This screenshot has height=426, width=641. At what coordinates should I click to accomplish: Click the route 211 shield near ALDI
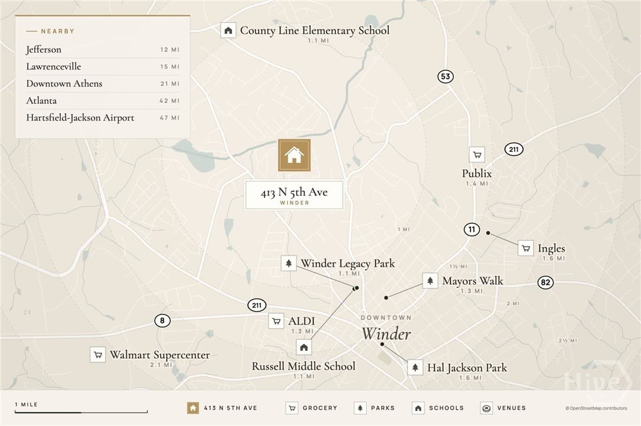click(257, 305)
